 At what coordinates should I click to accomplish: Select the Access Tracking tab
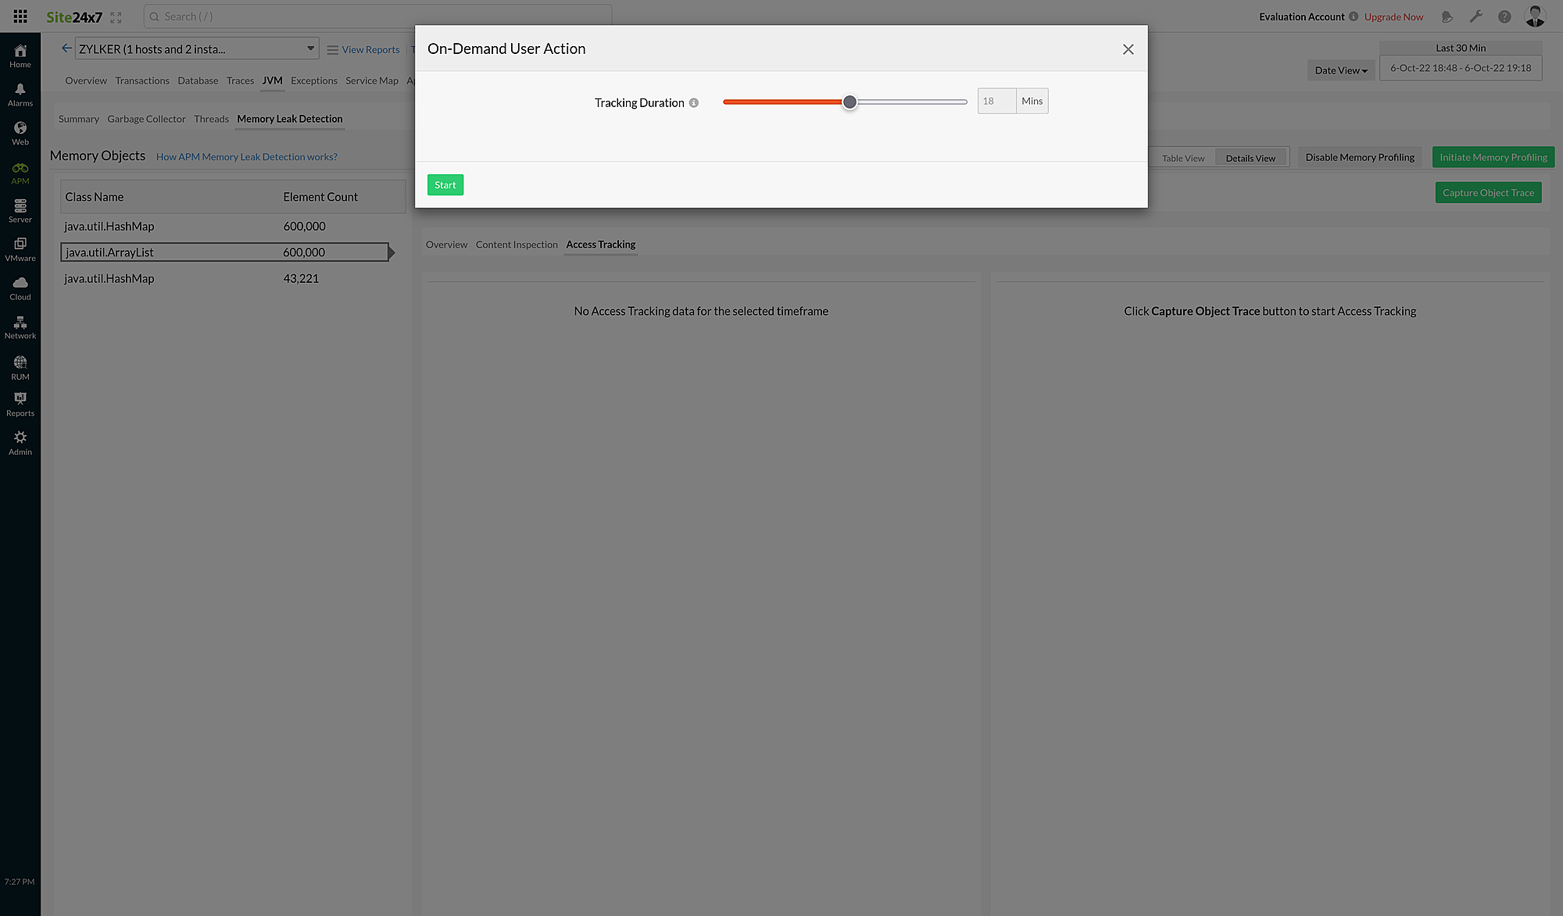click(x=600, y=245)
